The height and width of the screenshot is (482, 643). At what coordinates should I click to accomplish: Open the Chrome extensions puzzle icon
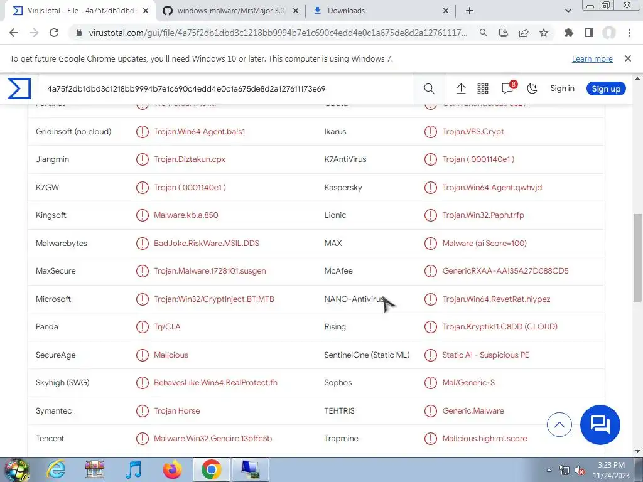pyautogui.click(x=569, y=33)
